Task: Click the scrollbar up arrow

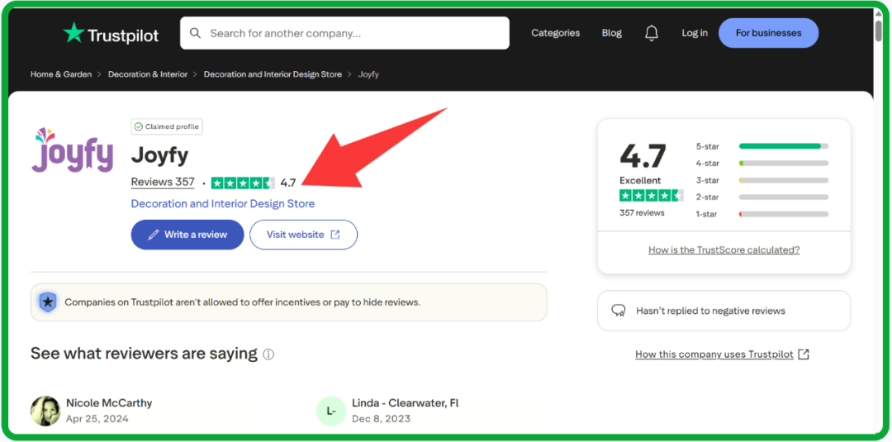Action: [879, 13]
